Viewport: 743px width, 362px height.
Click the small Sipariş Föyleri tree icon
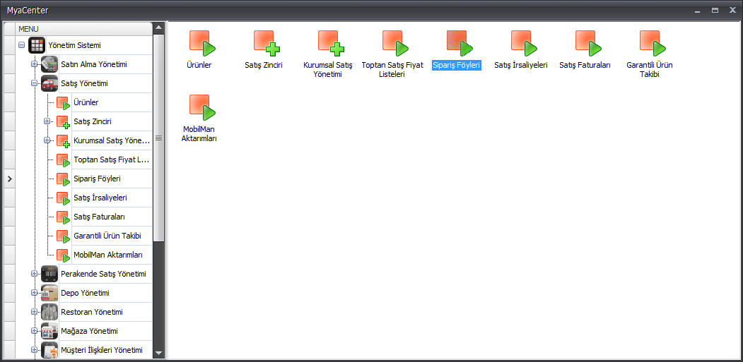click(x=63, y=179)
